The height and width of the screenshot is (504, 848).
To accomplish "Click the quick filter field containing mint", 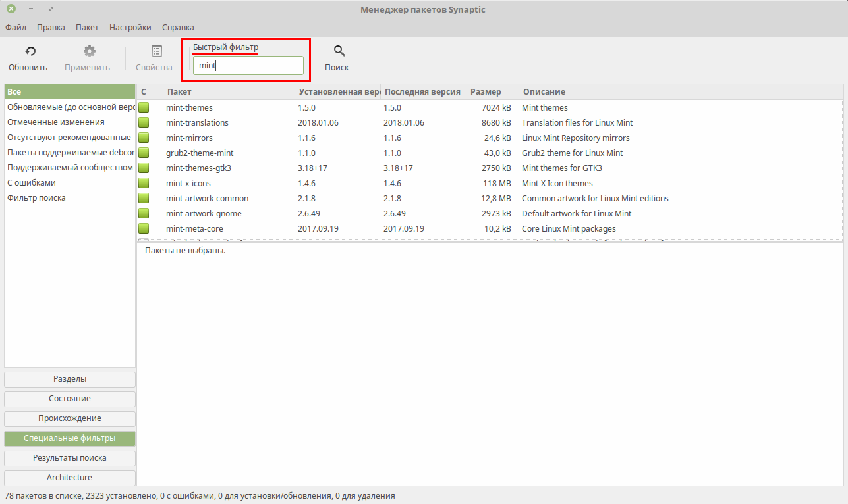I will [248, 66].
